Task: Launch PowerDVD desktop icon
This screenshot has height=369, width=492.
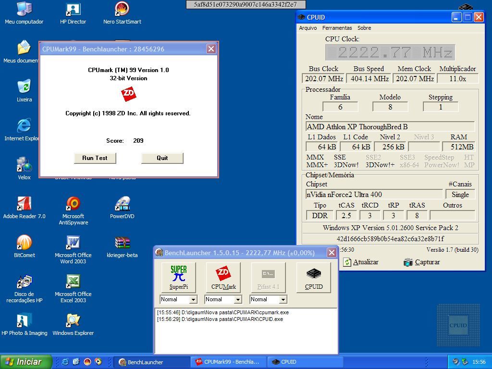Action: coord(122,208)
